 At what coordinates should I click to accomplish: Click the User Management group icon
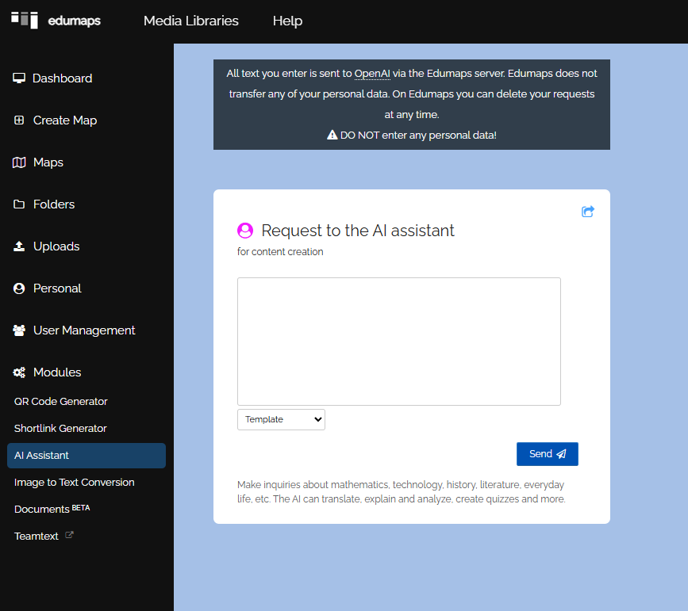tap(20, 330)
